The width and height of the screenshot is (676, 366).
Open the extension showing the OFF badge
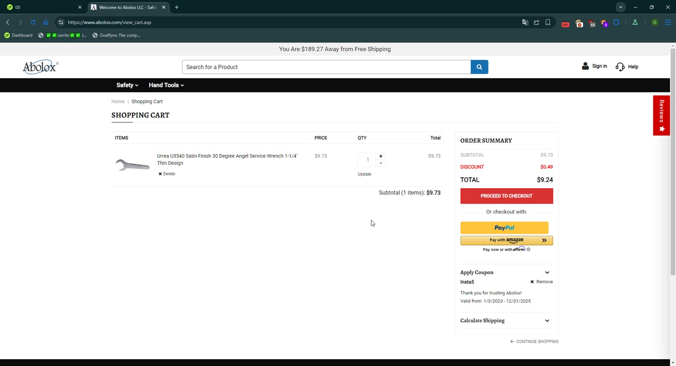pyautogui.click(x=565, y=23)
